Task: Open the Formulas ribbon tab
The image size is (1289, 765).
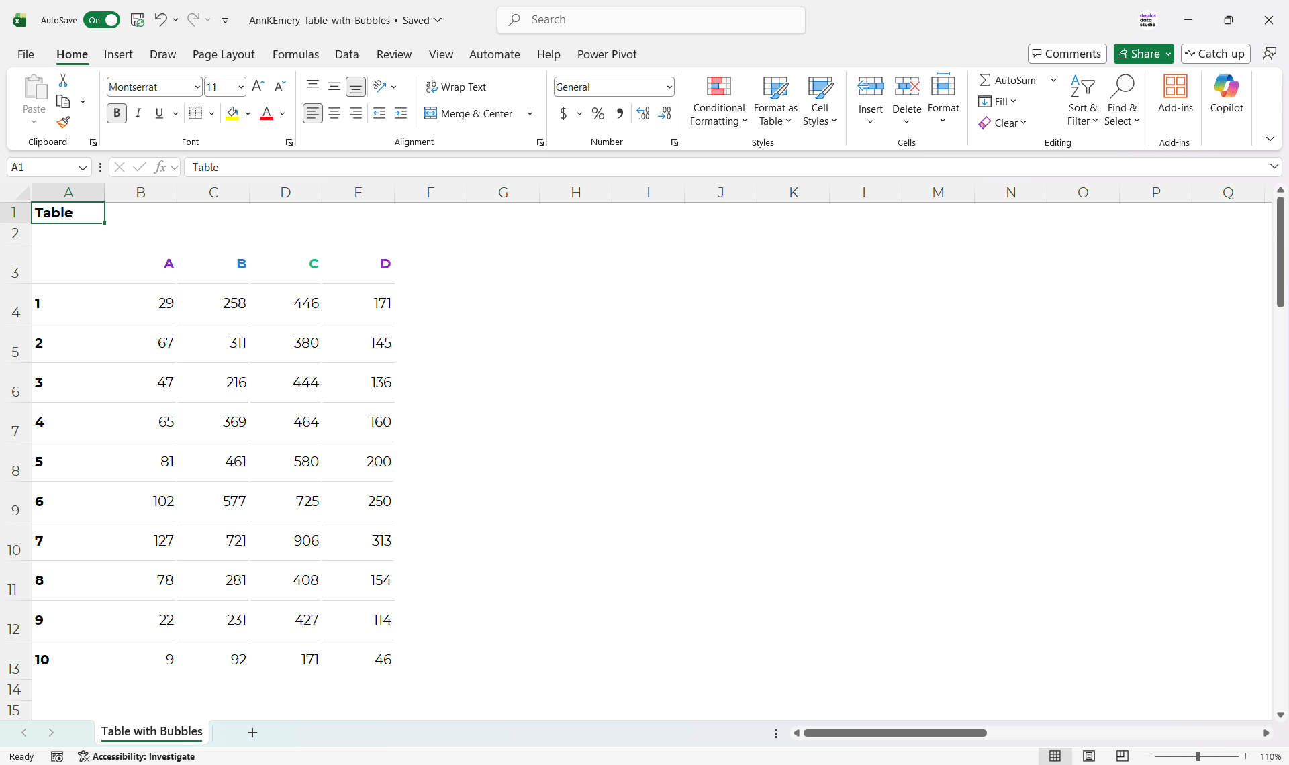Action: click(295, 54)
